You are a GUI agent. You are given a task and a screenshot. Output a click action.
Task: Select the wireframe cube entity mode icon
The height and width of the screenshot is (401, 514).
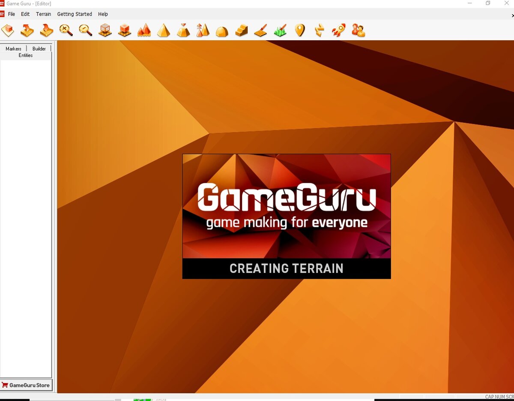coord(105,30)
